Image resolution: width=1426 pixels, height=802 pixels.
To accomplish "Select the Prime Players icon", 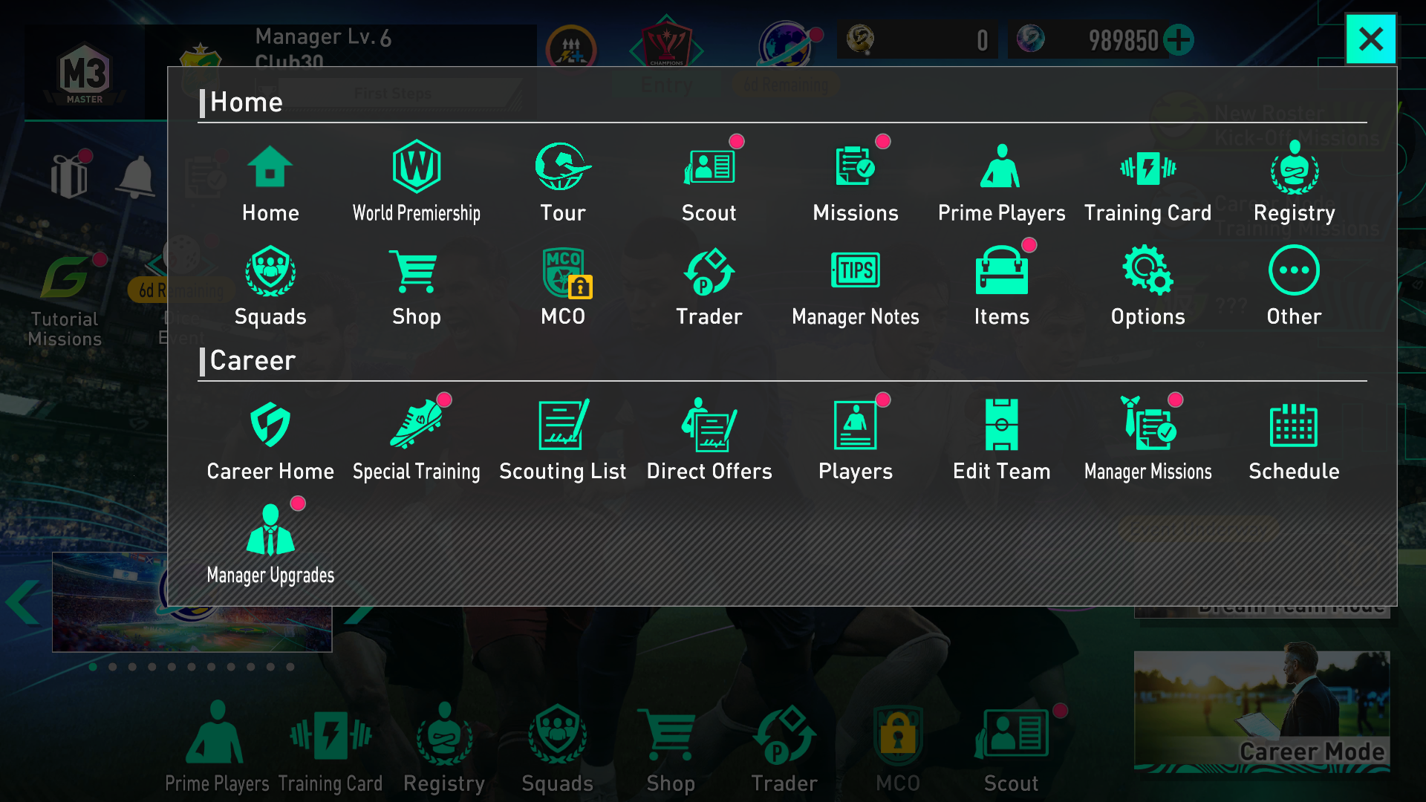I will 1000,166.
